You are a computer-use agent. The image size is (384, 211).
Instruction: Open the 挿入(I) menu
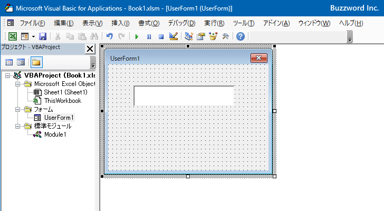point(120,23)
